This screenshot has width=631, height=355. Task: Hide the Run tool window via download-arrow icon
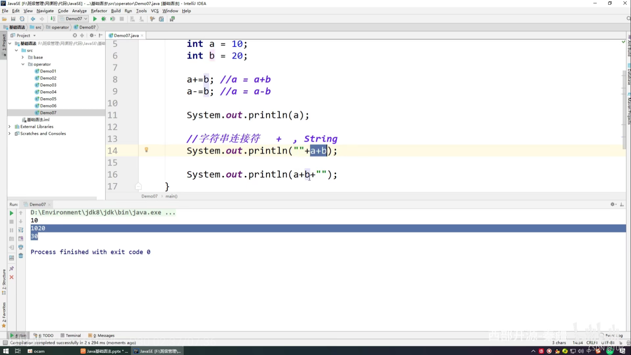click(622, 204)
